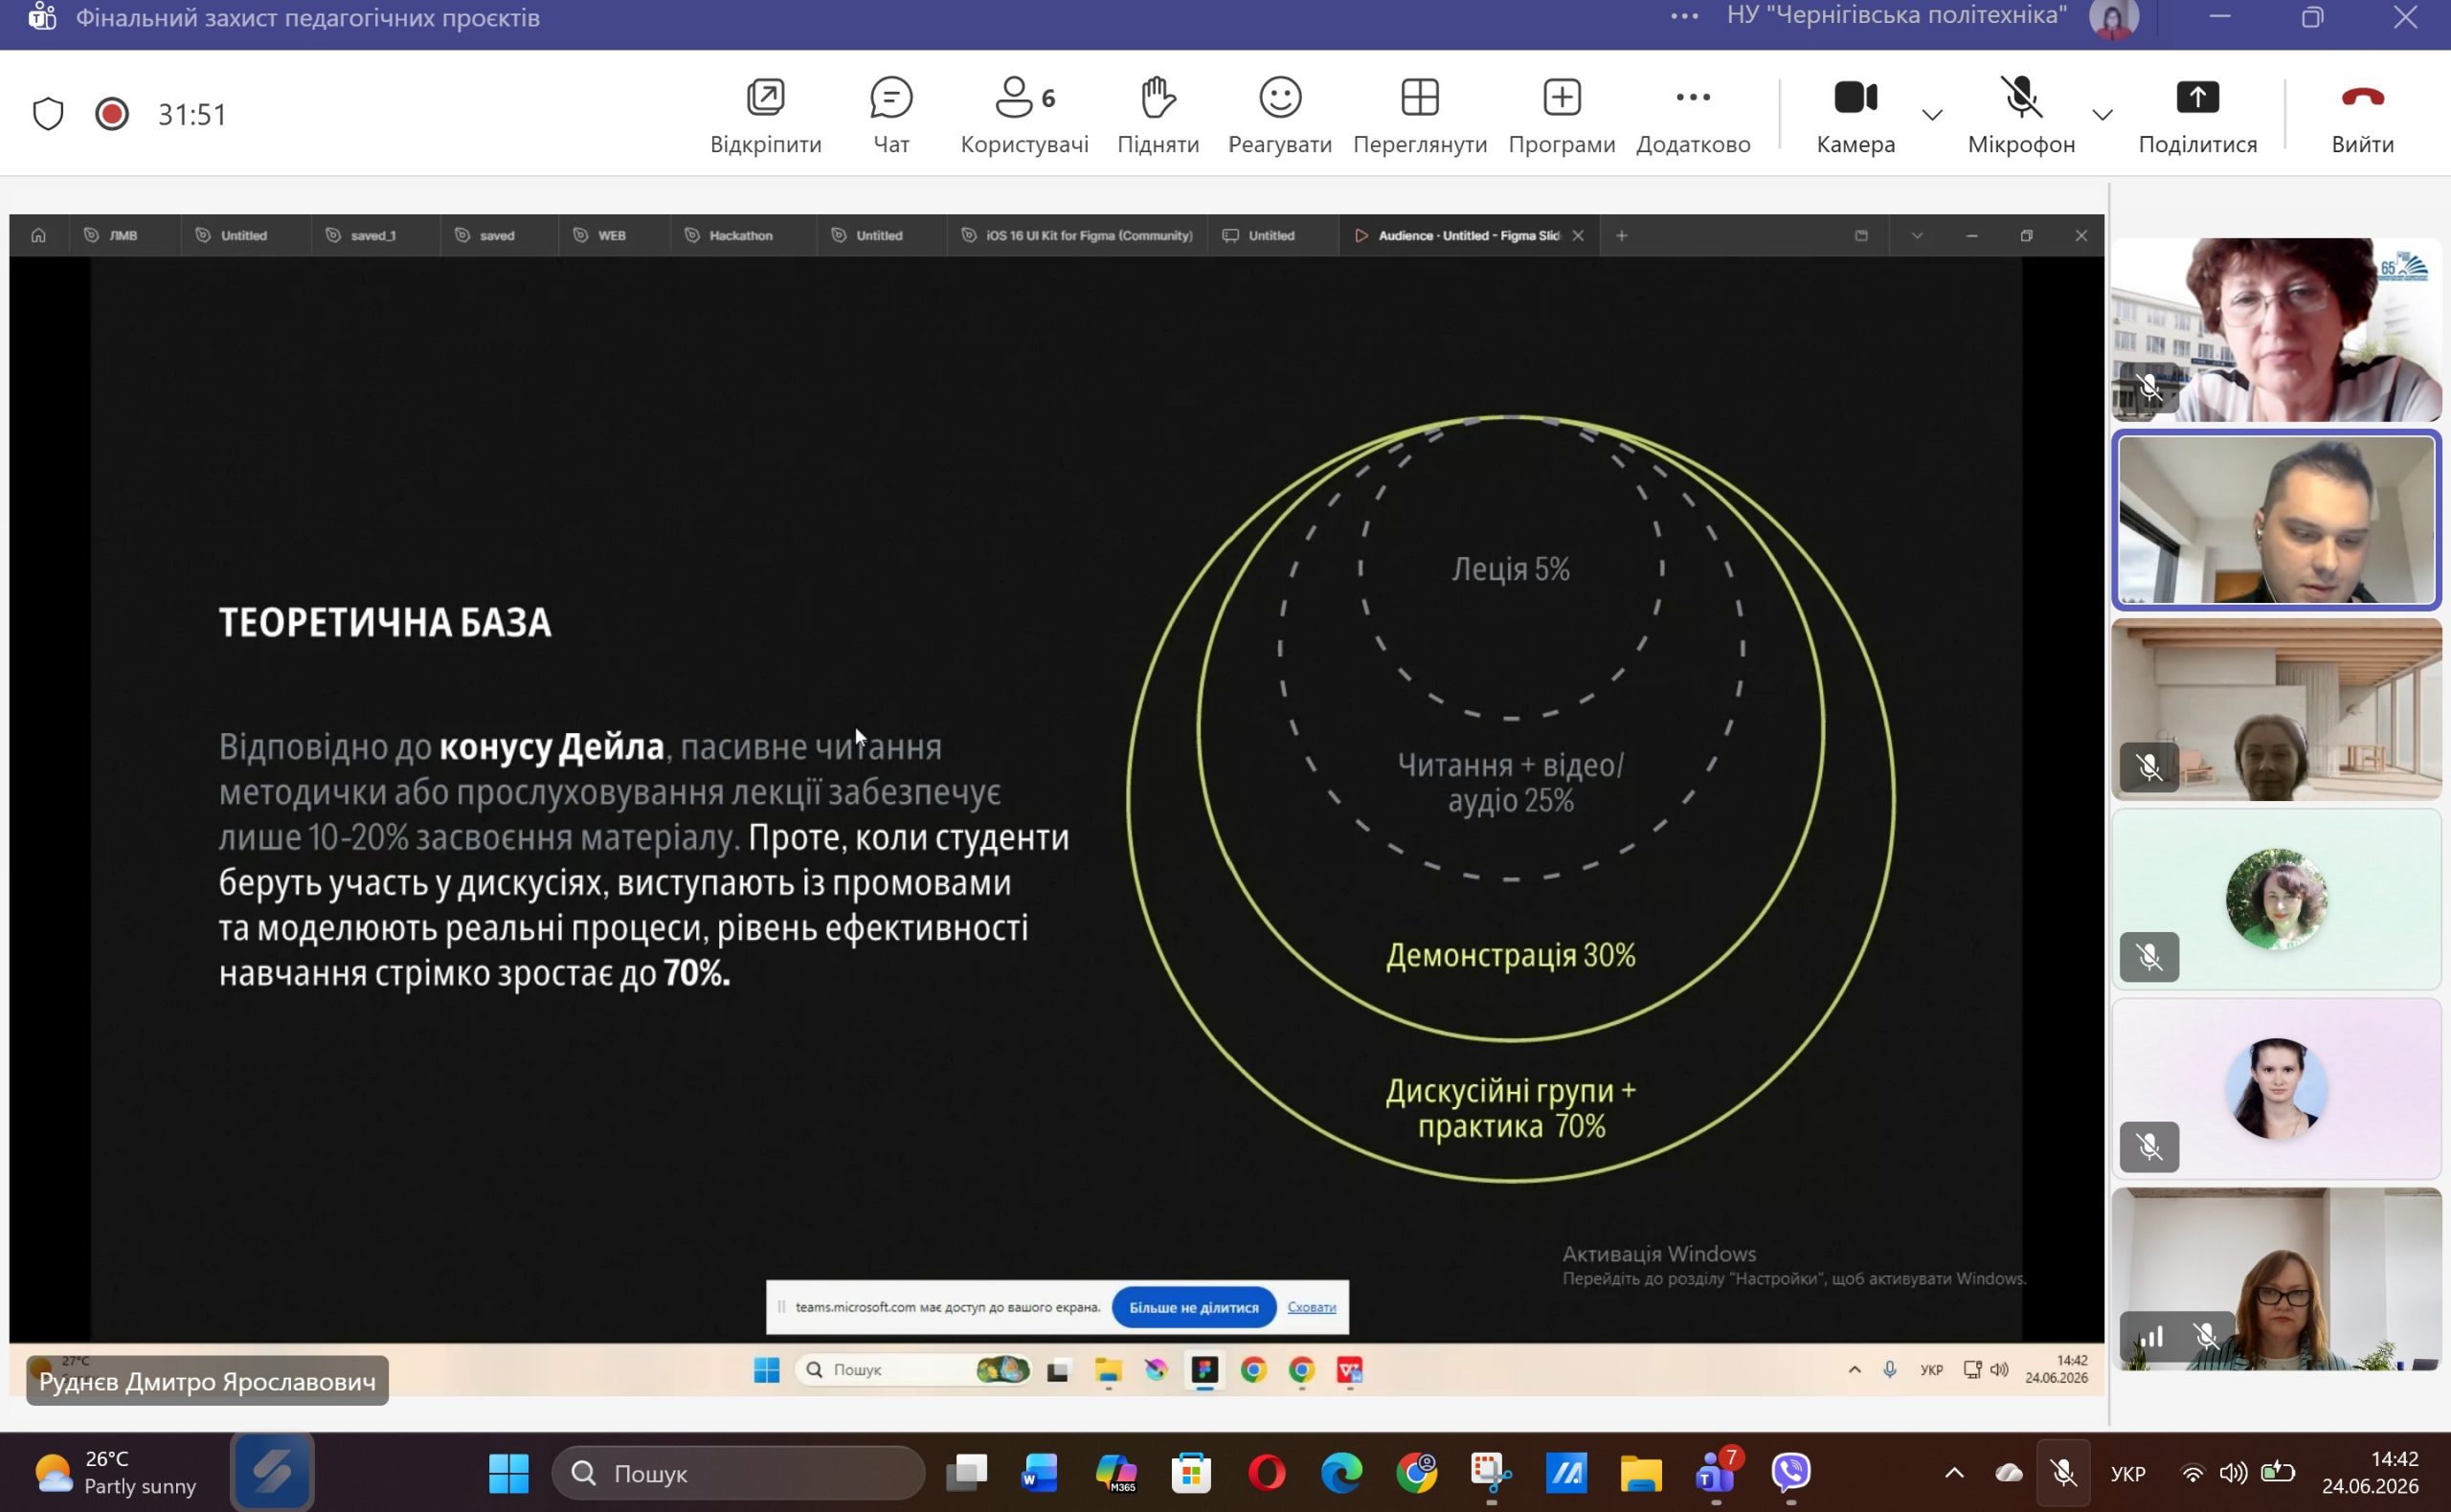Viewport: 2451px width, 1512px height.
Task: Click the Wi-Fi icon in system tray
Action: pos(2192,1473)
